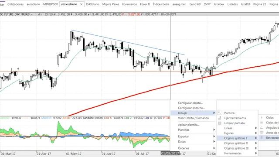Image resolution: width=279 pixels, height=157 pixels.
Task: Open the Índices bolsa tab
Action: [161, 4]
